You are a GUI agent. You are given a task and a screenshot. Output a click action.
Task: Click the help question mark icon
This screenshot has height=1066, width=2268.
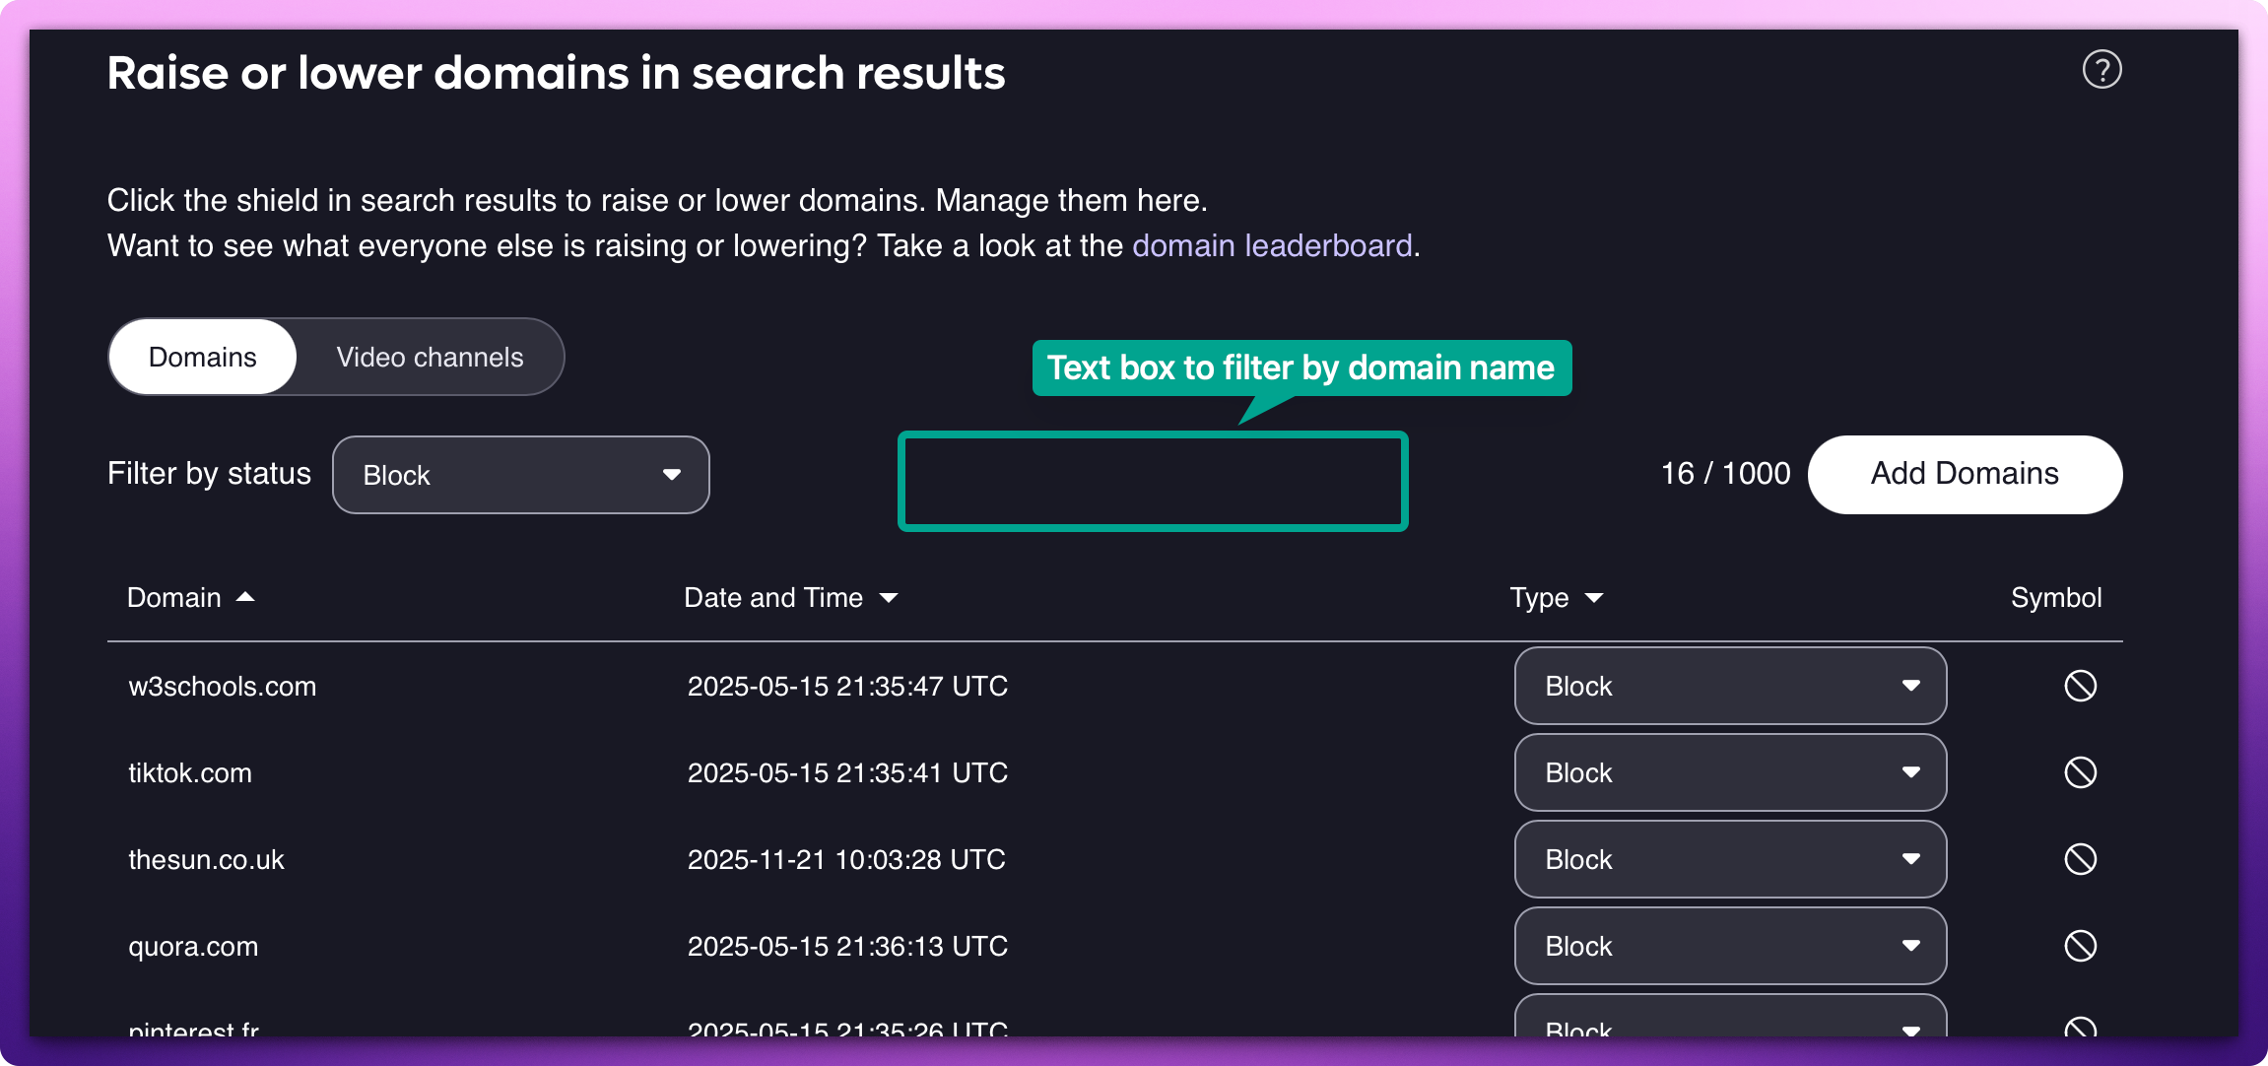[x=2101, y=70]
